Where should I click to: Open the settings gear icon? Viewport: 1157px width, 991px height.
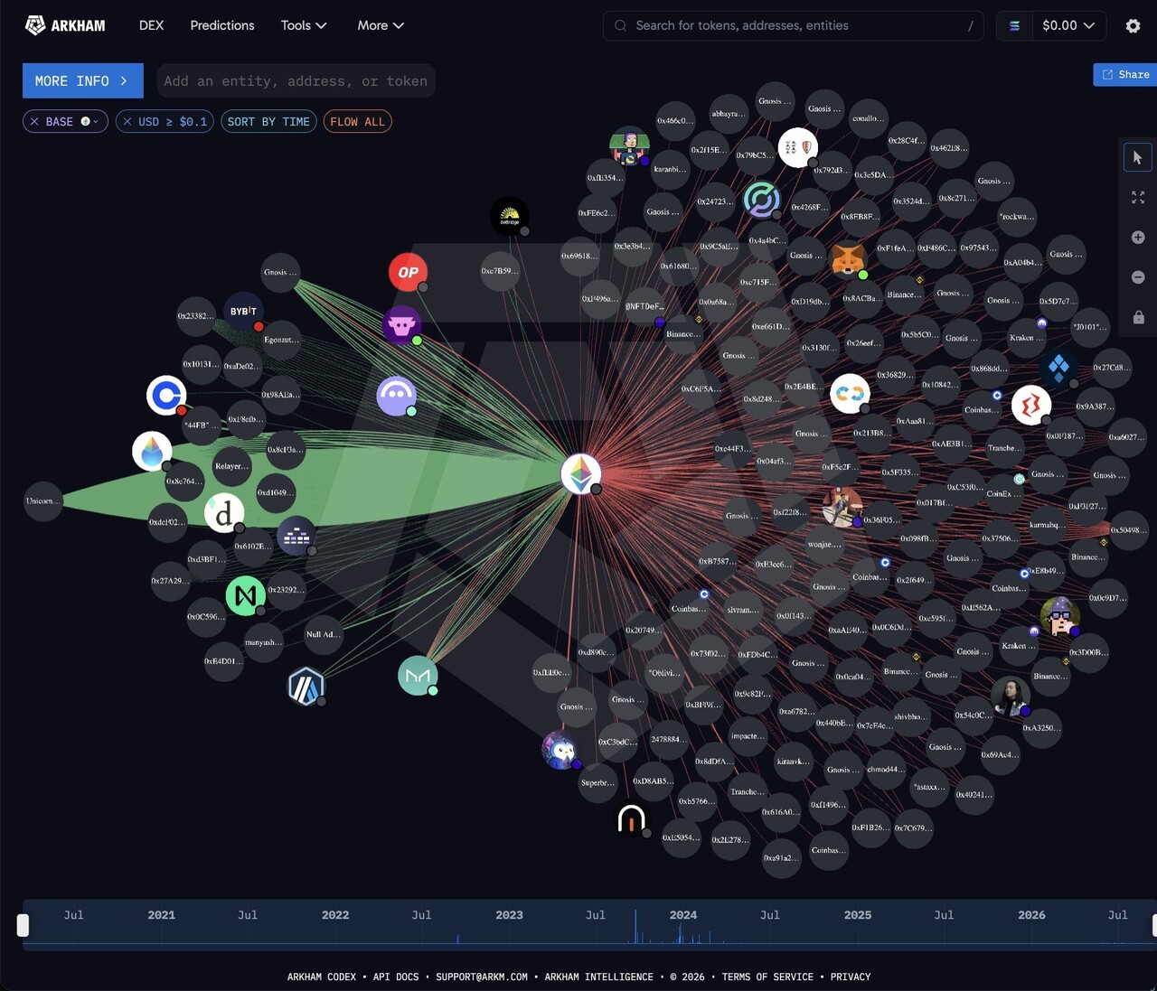coord(1133,25)
